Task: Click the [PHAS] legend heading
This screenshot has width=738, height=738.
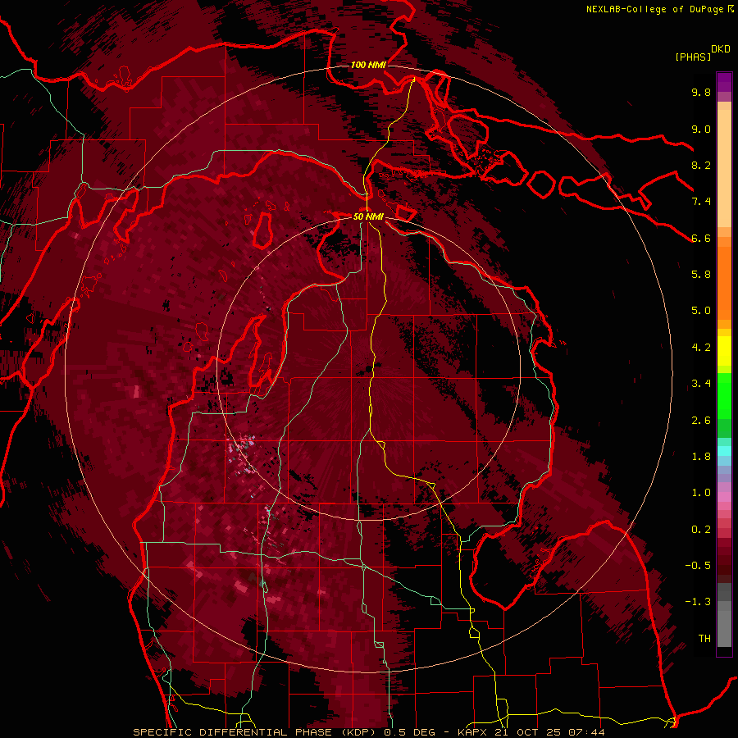Action: tap(693, 57)
